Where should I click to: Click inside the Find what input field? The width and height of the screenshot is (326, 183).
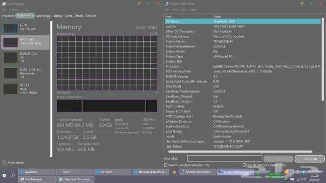(x=224, y=158)
